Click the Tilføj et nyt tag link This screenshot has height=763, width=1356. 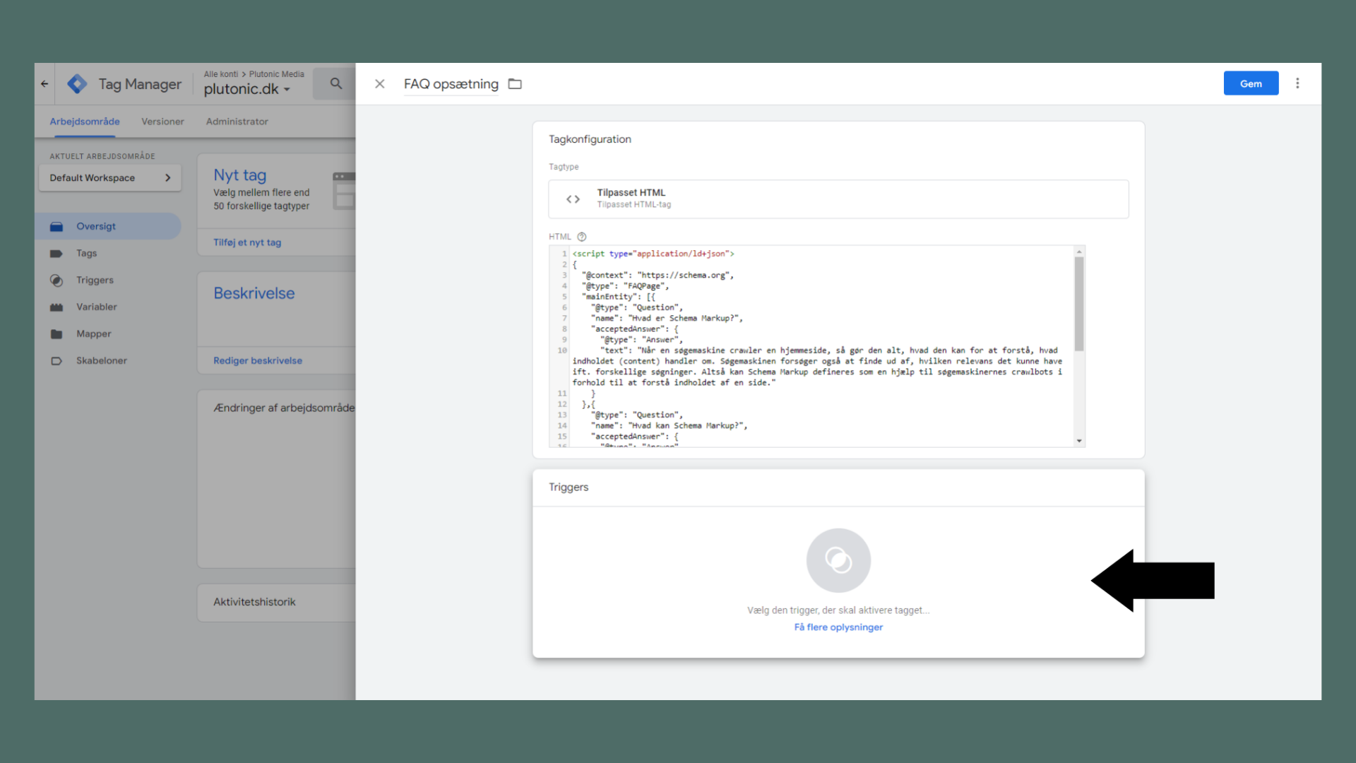click(247, 242)
